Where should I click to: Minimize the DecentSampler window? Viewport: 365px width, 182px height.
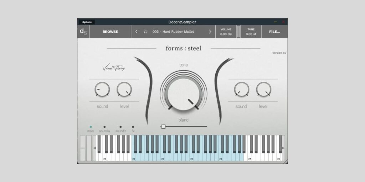[276, 22]
